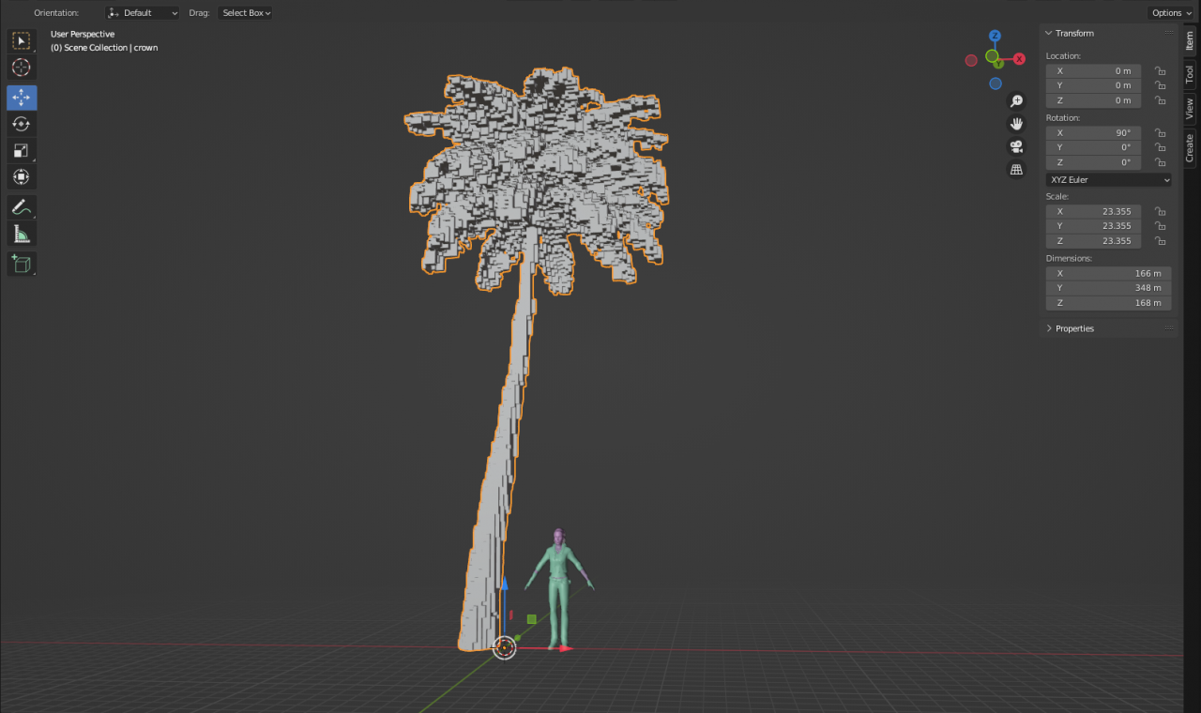Click the Scale Y 23.355 field
The image size is (1201, 713).
tap(1094, 226)
